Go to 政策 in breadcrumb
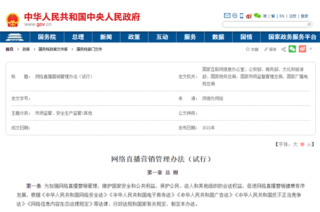This screenshot has width=320, height=212. [26, 49]
